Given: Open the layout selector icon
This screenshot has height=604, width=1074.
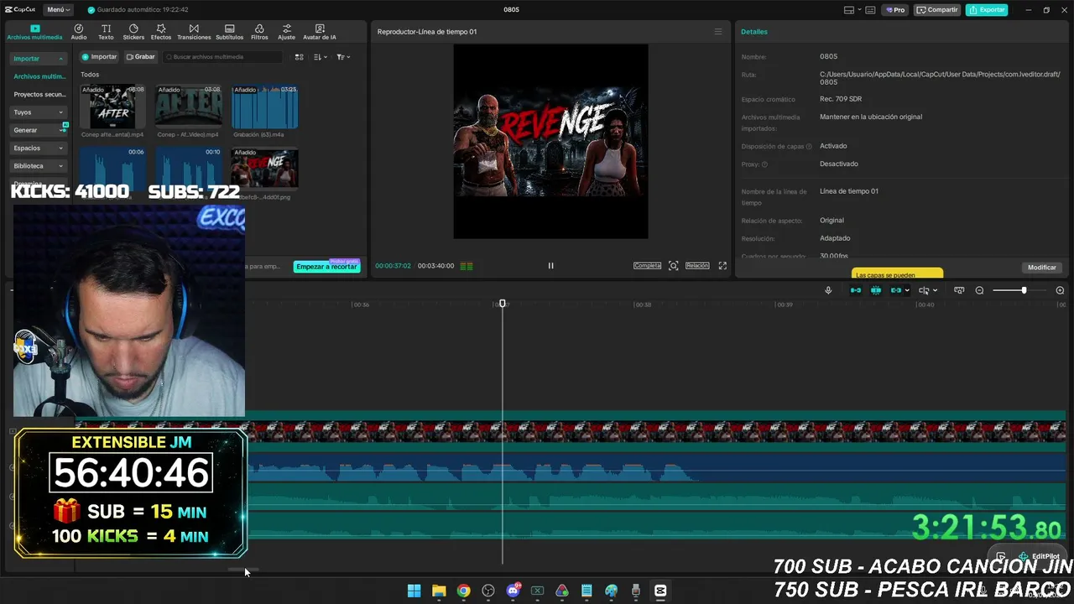Looking at the screenshot, I should 849,10.
